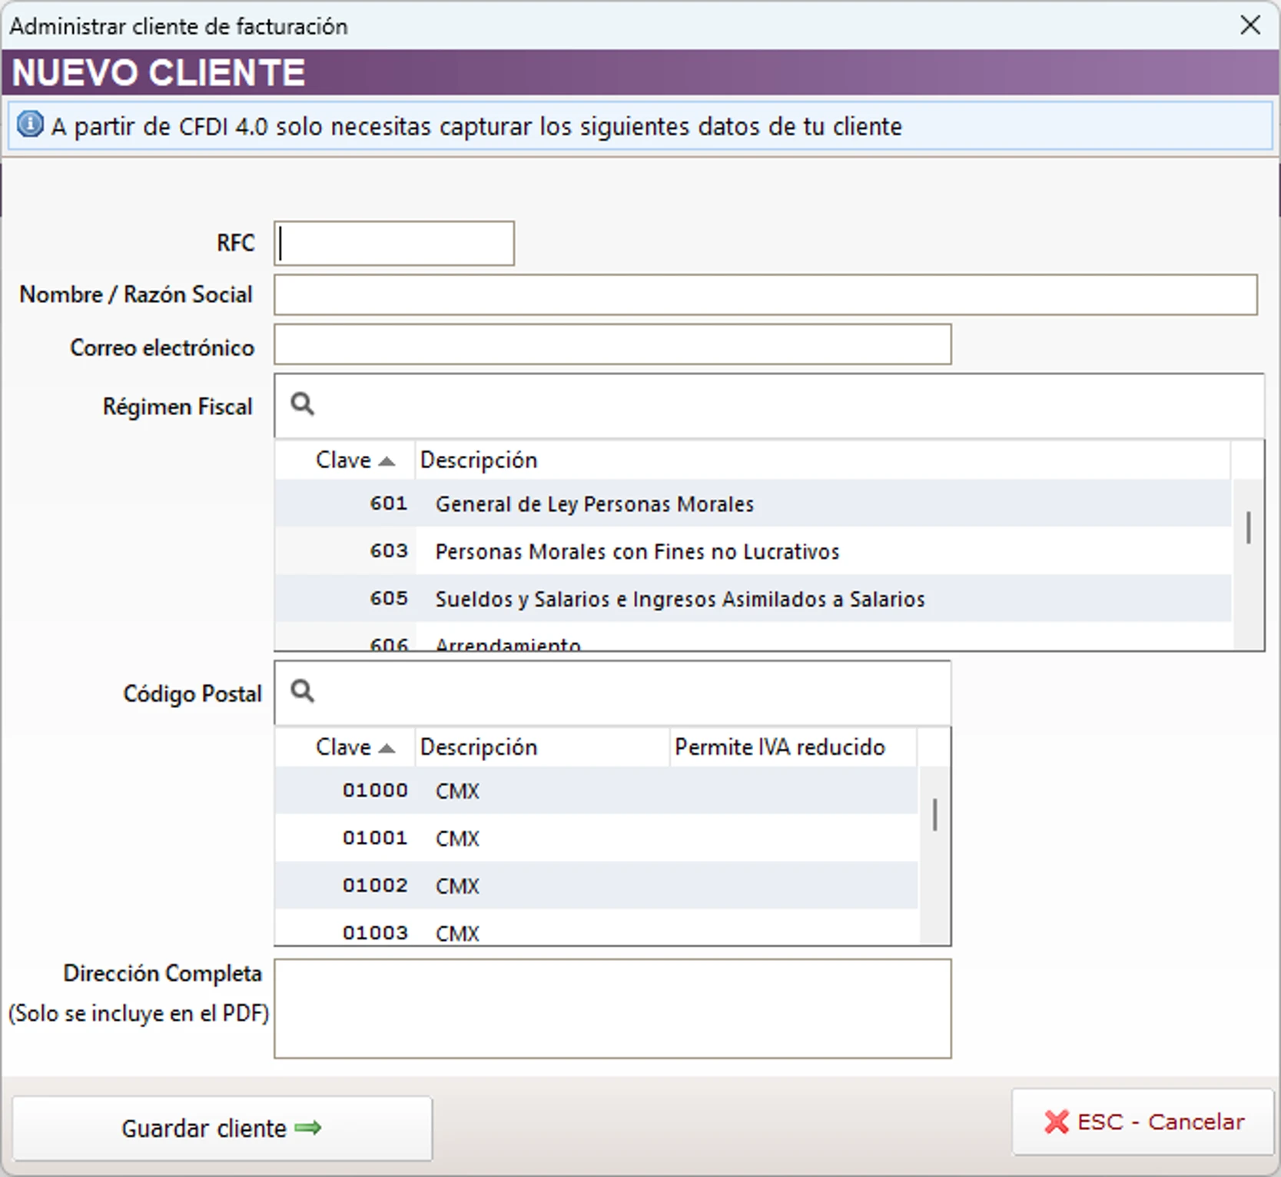Click the search icon in Régimen Fiscal field
The image size is (1281, 1177).
tap(301, 404)
